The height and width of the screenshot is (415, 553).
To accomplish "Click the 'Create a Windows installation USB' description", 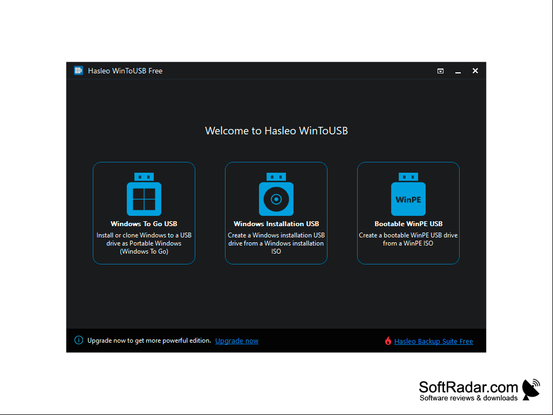I will pyautogui.click(x=276, y=243).
